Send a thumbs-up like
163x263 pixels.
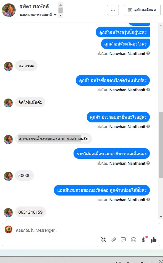point(154,240)
